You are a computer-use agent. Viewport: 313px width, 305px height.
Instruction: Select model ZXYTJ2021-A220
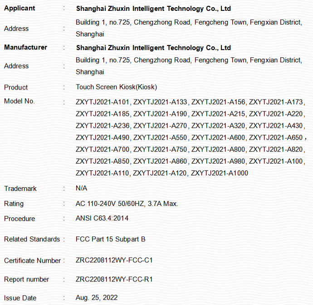tap(276, 114)
